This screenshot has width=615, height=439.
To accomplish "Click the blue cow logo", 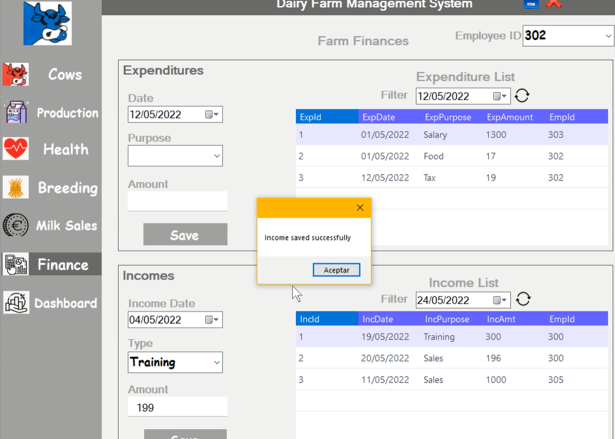I will click(x=47, y=23).
